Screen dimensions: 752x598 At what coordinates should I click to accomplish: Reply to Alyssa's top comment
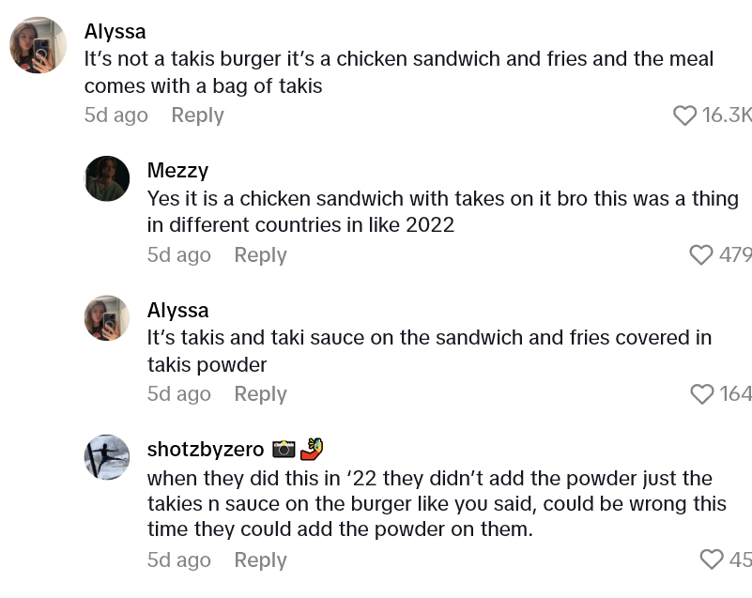197,115
